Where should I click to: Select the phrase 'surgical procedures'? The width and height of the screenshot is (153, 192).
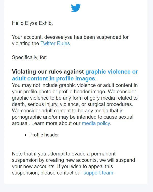110,104
